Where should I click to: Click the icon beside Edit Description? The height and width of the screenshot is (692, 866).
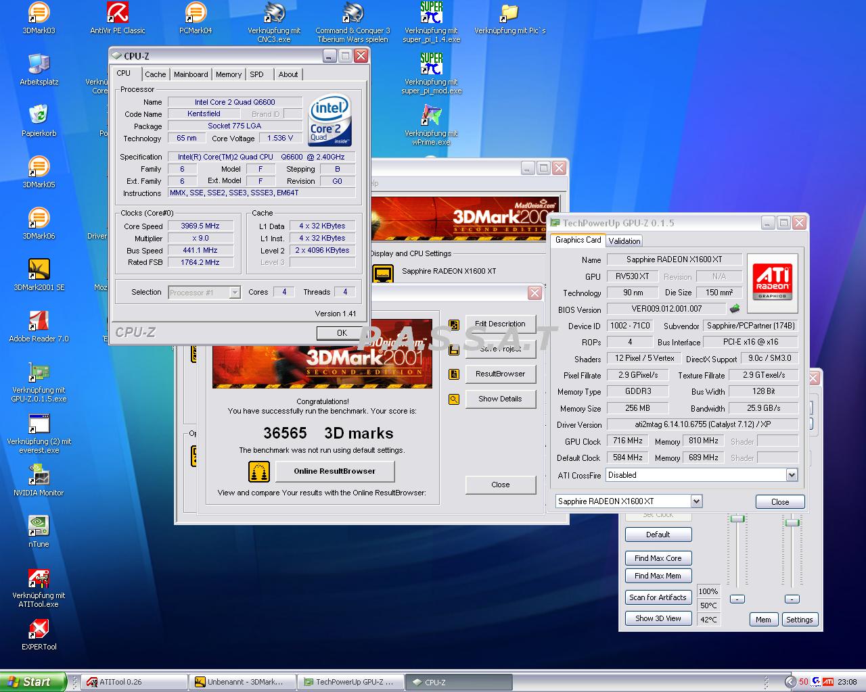(x=454, y=325)
